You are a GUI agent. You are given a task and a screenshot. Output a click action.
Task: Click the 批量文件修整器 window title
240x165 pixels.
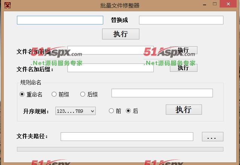pyautogui.click(x=120, y=6)
